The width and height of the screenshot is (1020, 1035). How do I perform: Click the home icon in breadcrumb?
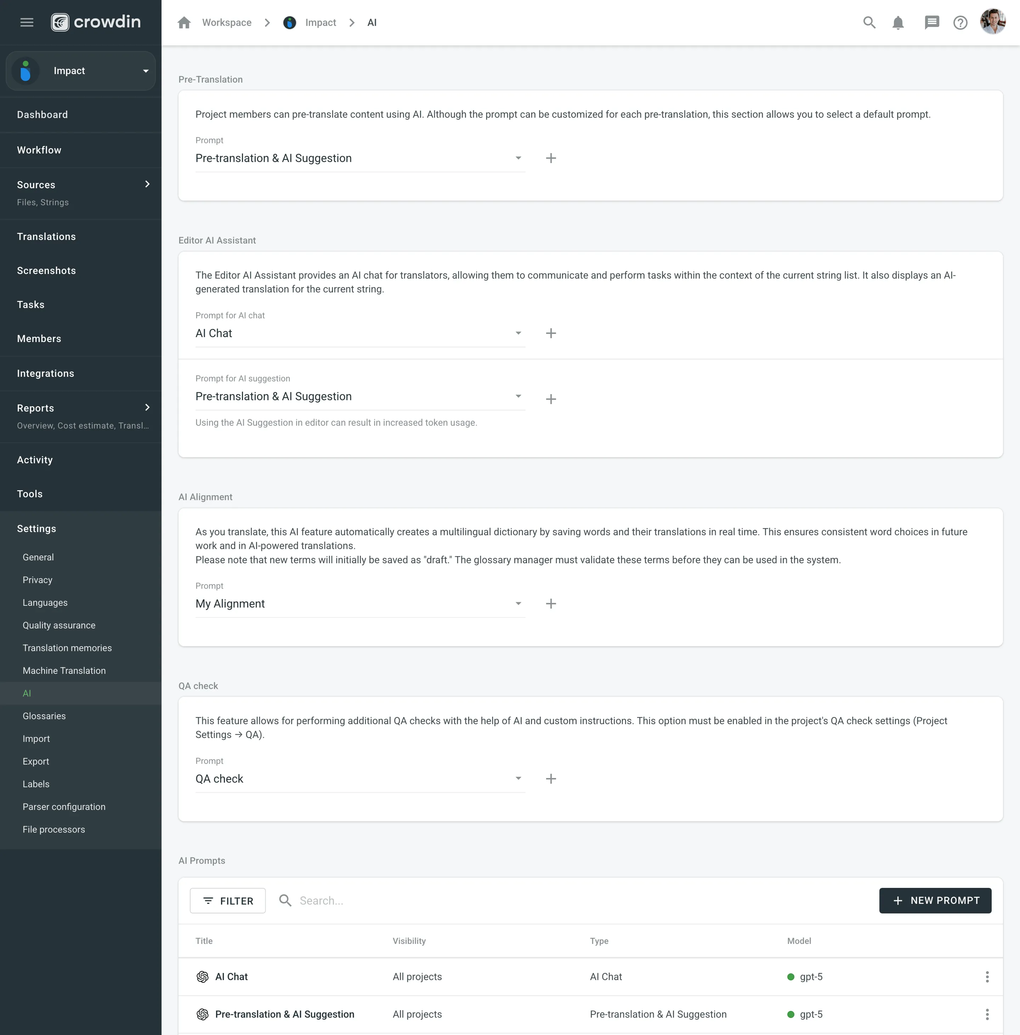tap(184, 22)
